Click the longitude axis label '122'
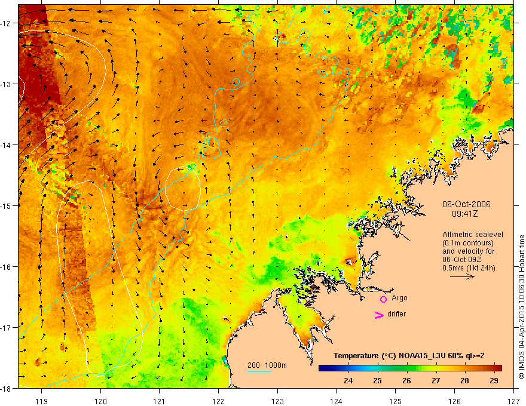This screenshot has width=526, height=406. 219,401
